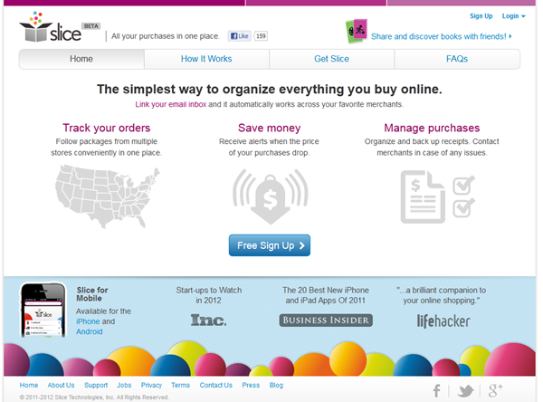
Task: Open the Android app link
Action: 90,331
